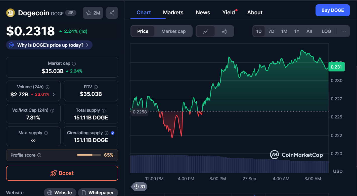Click the 8:00 AM time axis label
This screenshot has height=196, width=357.
tap(313, 179)
